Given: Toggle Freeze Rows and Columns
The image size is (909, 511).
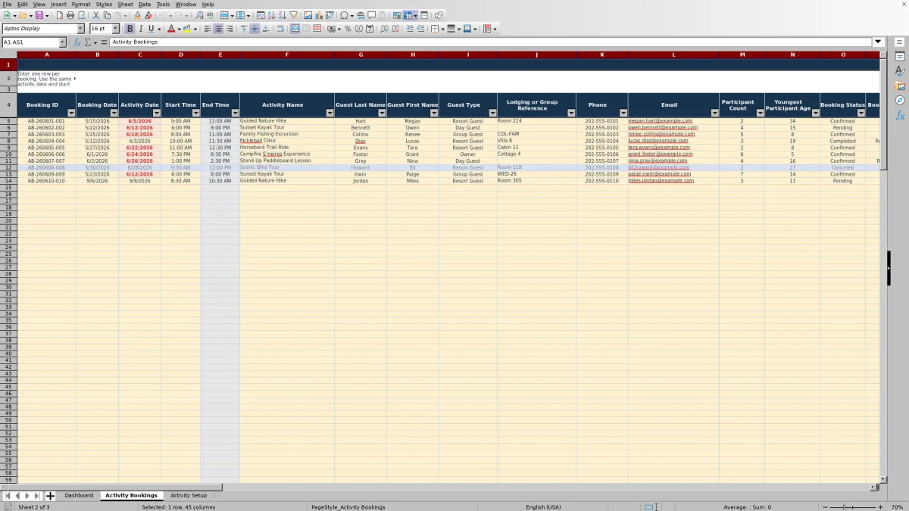Looking at the screenshot, I should click(408, 15).
